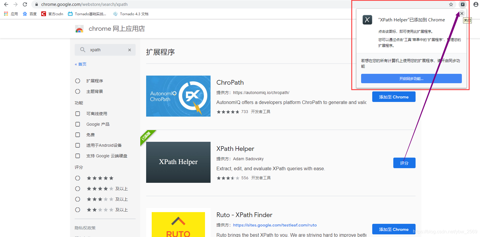Click the browser forward arrow
480x237 pixels.
(16, 4)
